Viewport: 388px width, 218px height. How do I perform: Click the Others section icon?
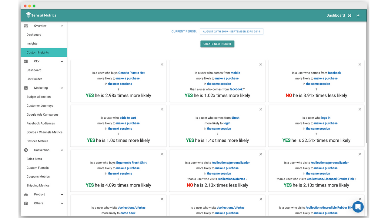point(26,203)
